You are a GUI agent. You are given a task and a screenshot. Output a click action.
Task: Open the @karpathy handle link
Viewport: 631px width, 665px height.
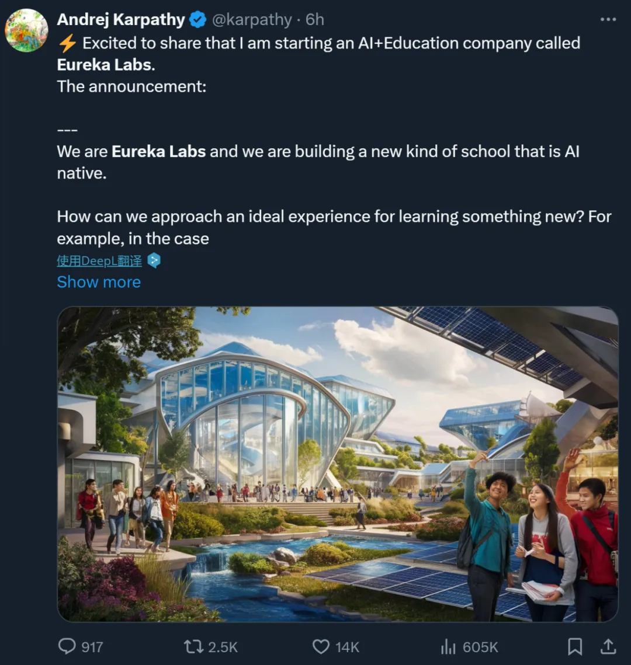click(x=252, y=19)
